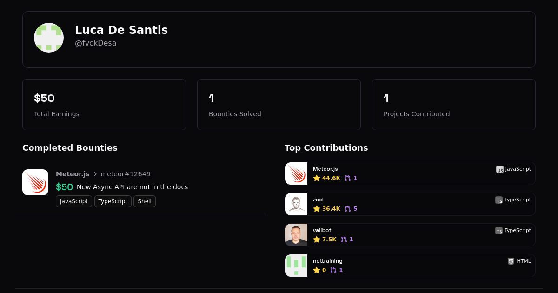Open Meteor.js logo in Completed Bounties
The width and height of the screenshot is (558, 293).
pos(35,182)
